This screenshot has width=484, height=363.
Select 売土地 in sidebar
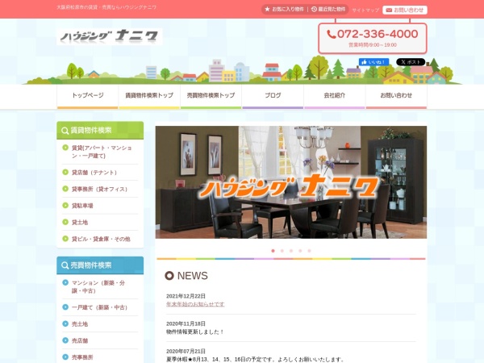click(80, 324)
